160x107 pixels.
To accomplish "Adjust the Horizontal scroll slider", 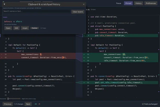I will [14, 99].
